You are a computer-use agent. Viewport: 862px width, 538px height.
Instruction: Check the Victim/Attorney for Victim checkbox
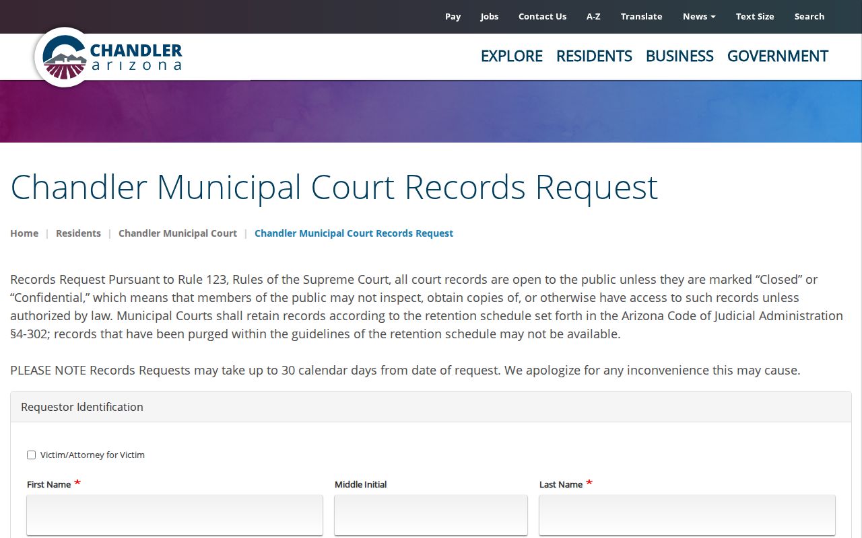point(31,455)
